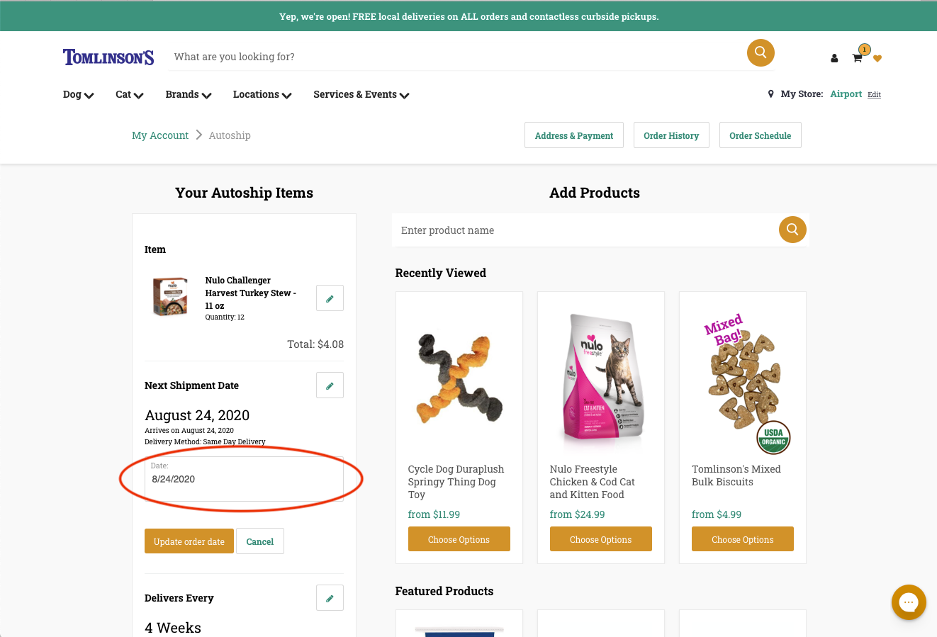This screenshot has width=937, height=637.
Task: Open the chat bubble widget
Action: tap(909, 602)
